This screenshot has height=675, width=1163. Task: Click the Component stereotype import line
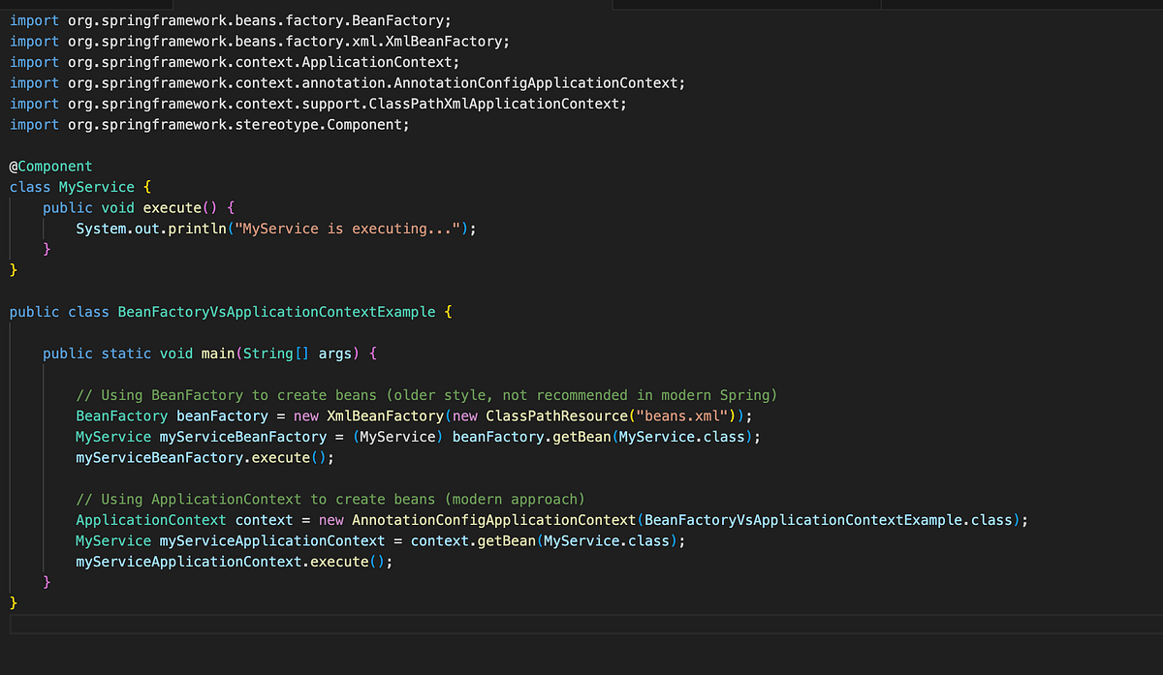click(x=223, y=124)
